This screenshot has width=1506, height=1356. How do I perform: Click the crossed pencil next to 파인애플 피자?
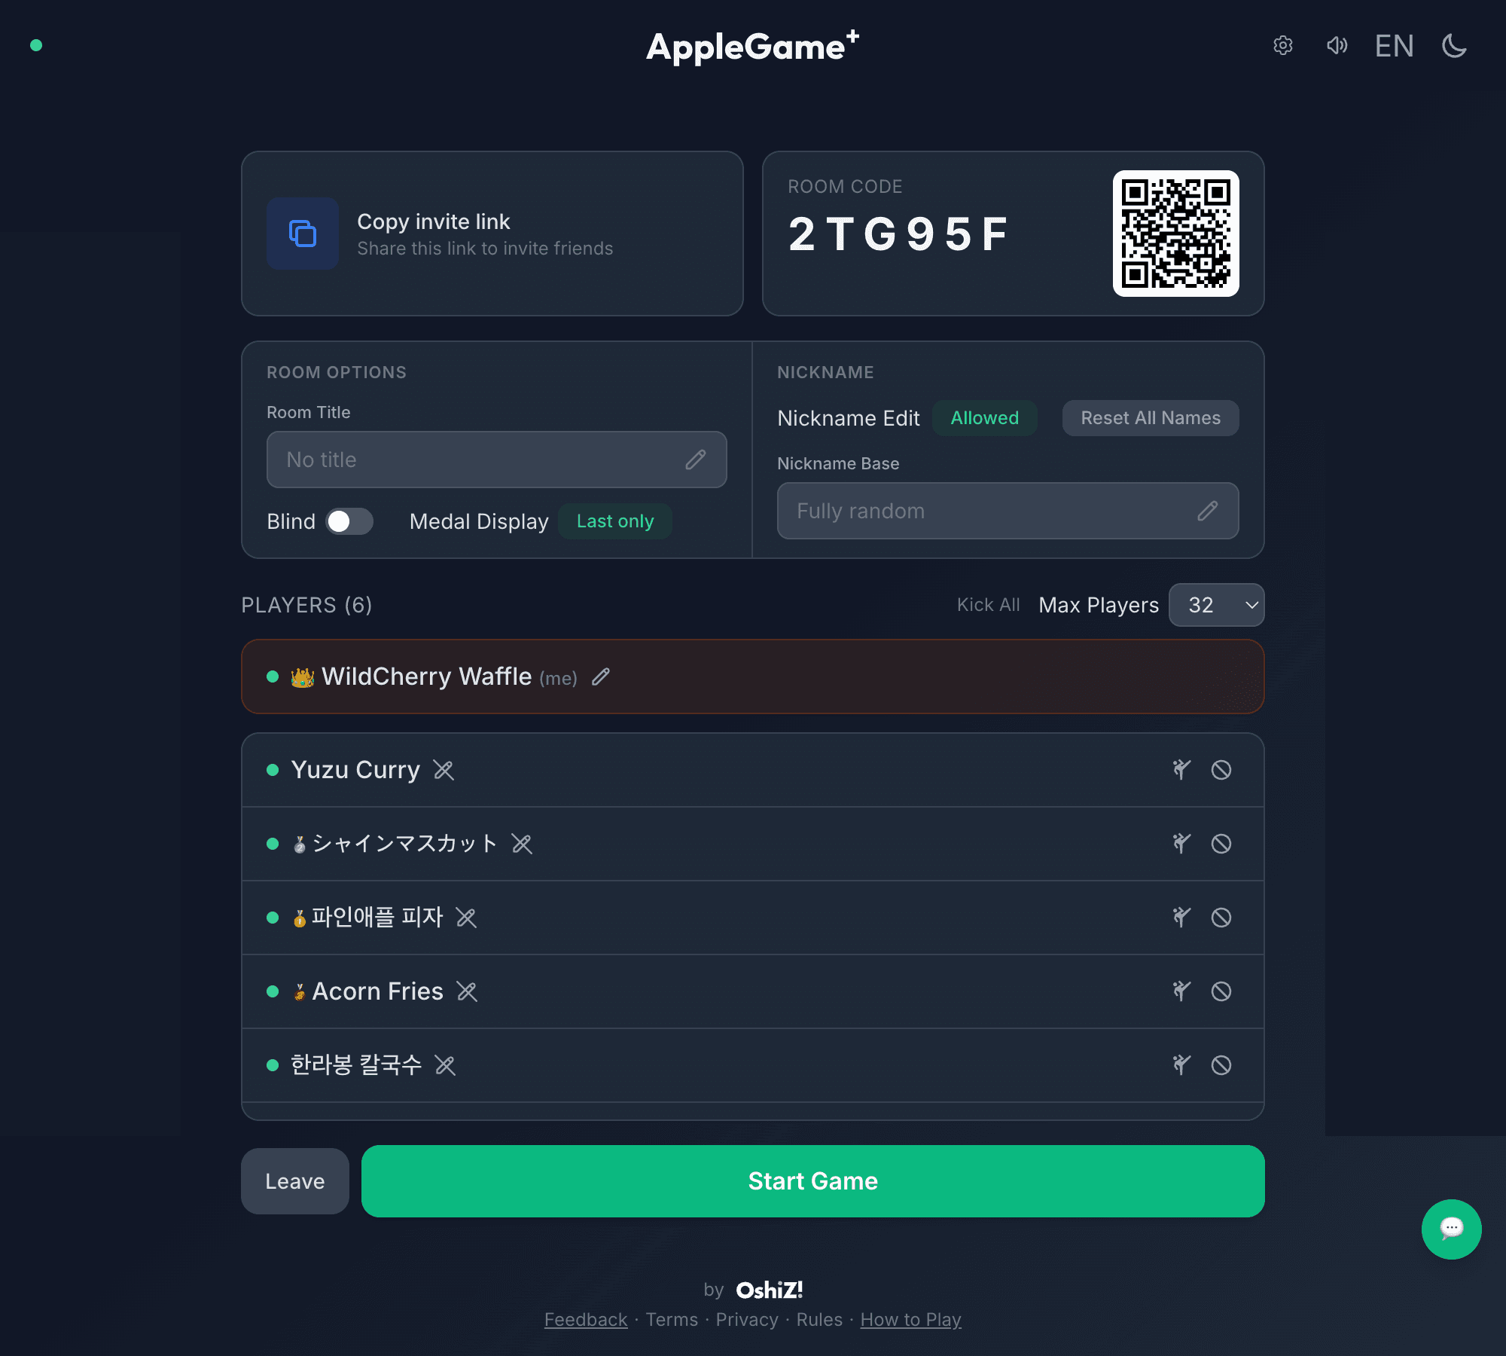coord(466,918)
